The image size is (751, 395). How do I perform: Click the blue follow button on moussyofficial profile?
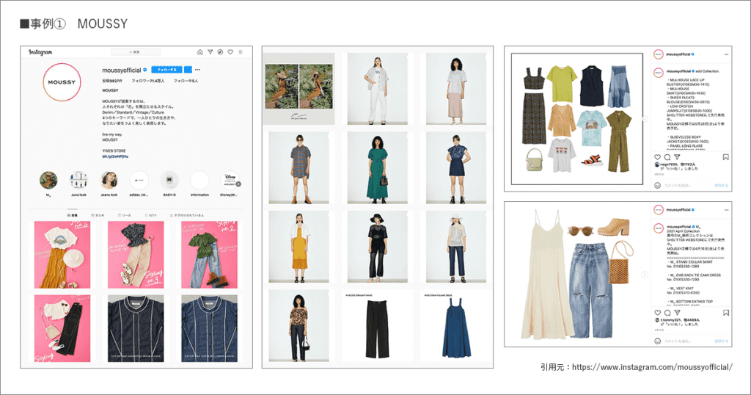(x=166, y=70)
